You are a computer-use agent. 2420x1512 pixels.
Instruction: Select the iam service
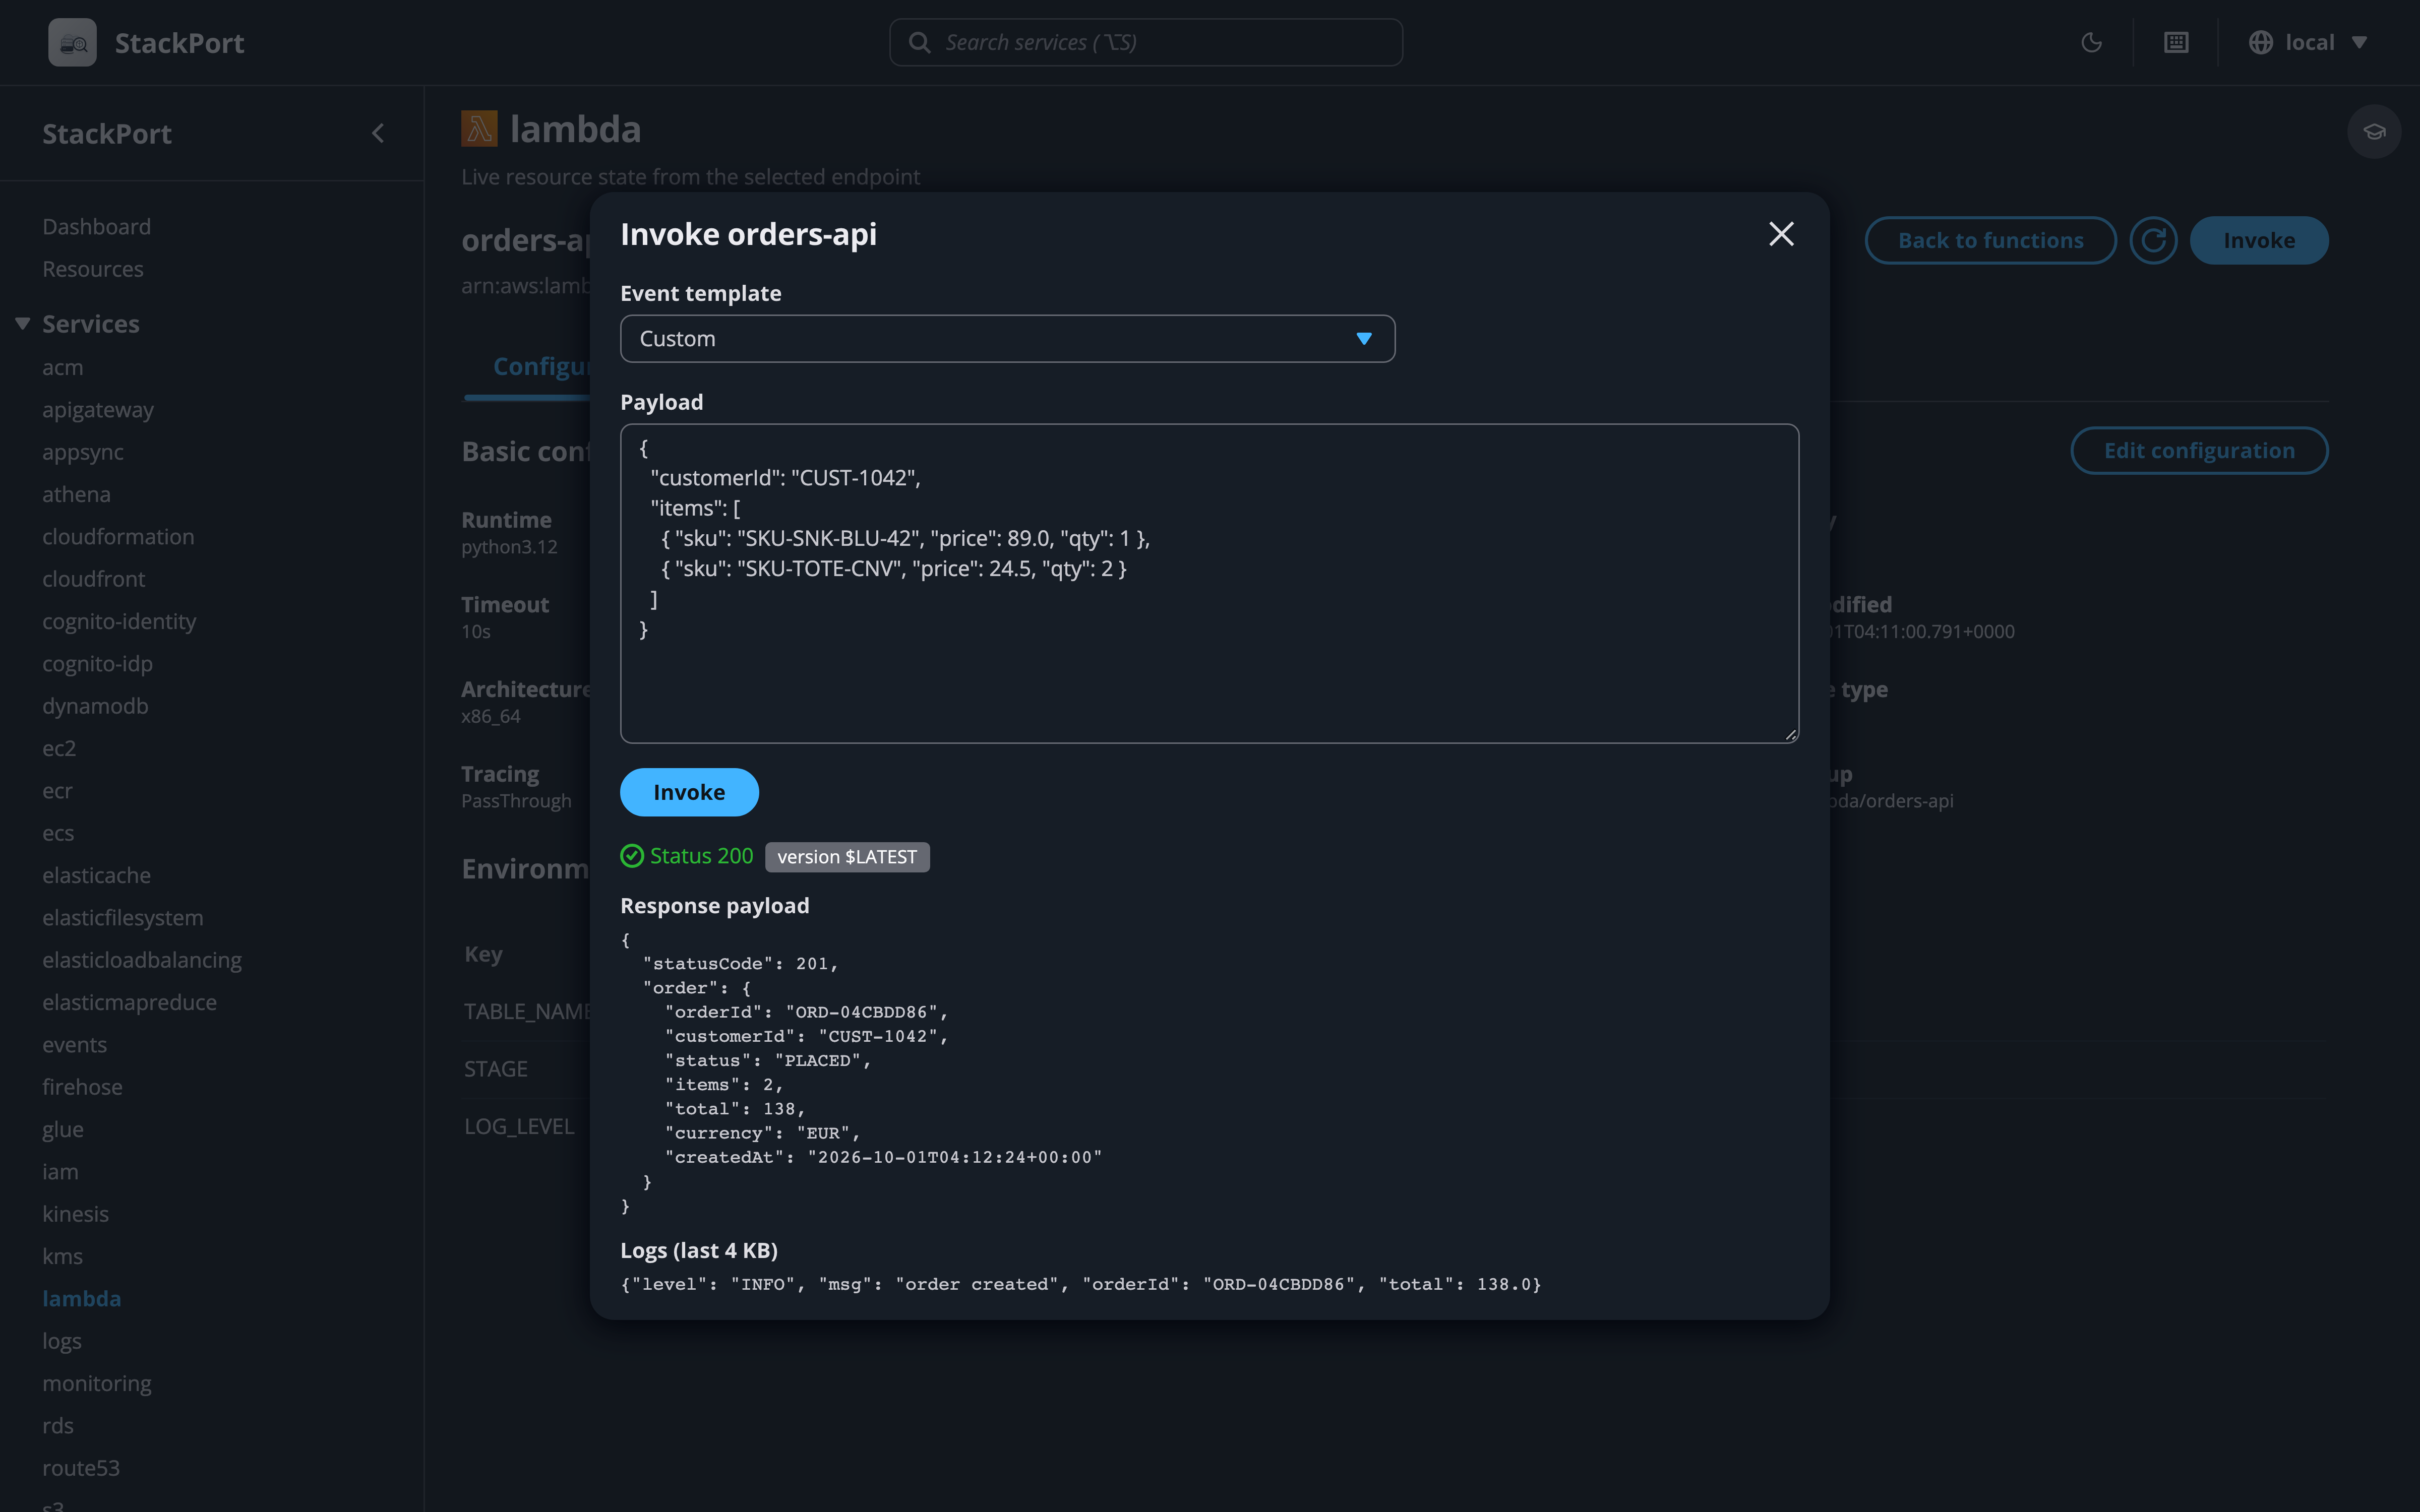click(60, 1171)
